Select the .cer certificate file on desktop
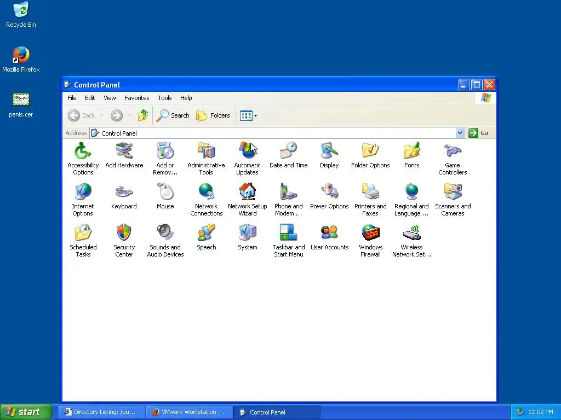 coord(21,105)
